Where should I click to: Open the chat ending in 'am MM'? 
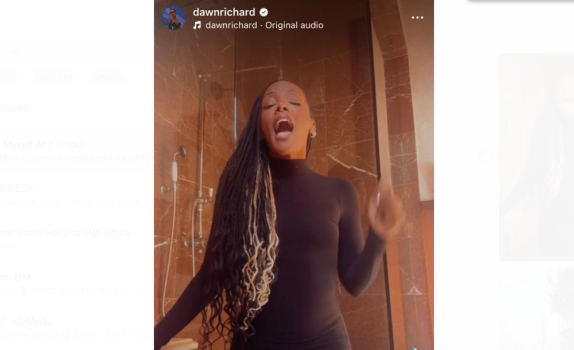pos(77,284)
